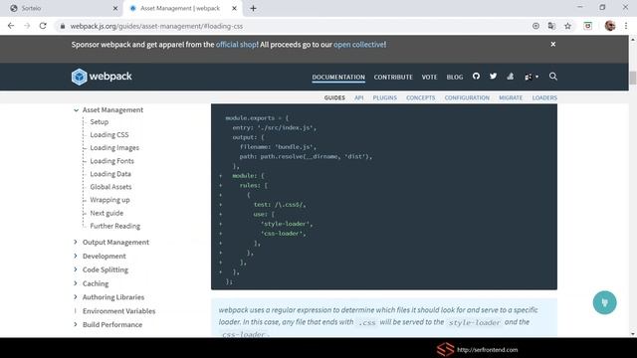Viewport: 637px width, 358px height.
Task: Click the scrollbar up arrow
Action: [633, 39]
